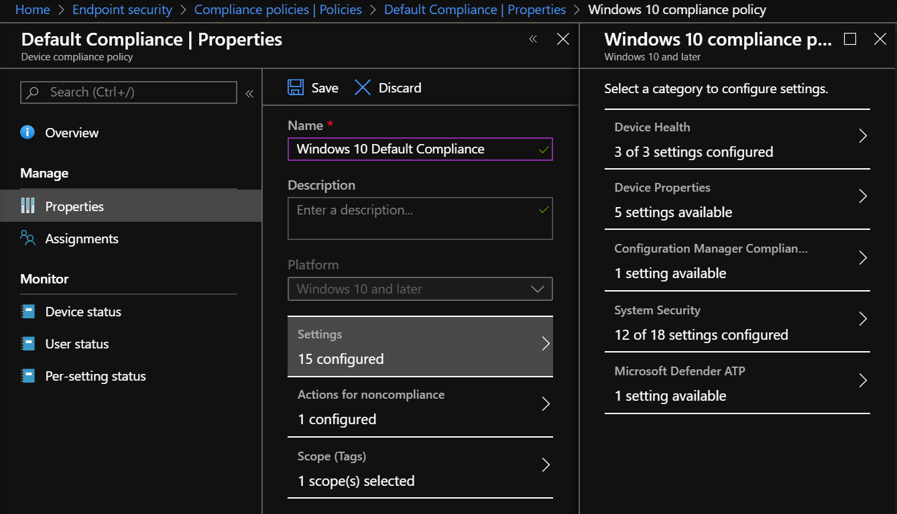
Task: Expand Scope (Tags) section
Action: click(420, 468)
